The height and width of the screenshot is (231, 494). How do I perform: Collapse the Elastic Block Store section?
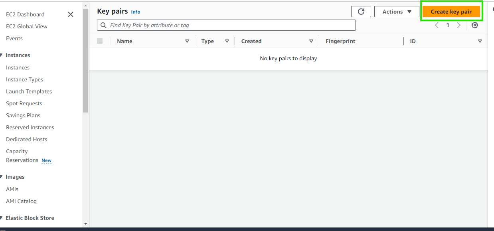point(2,218)
